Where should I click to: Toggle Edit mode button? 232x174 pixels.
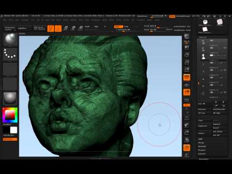click(50, 29)
